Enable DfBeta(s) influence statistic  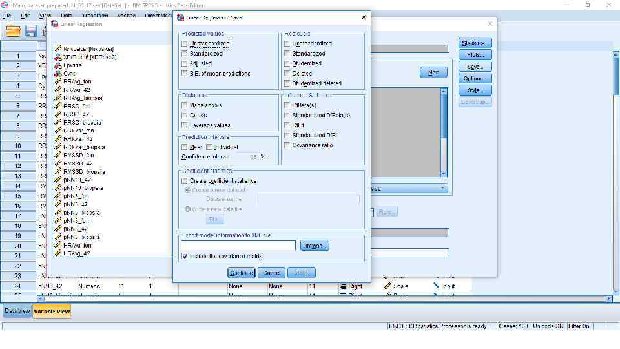(287, 105)
